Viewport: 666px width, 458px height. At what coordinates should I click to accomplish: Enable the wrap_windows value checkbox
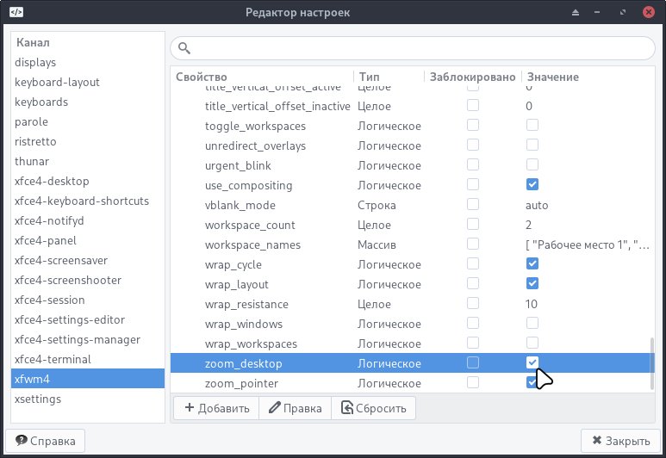(x=532, y=324)
